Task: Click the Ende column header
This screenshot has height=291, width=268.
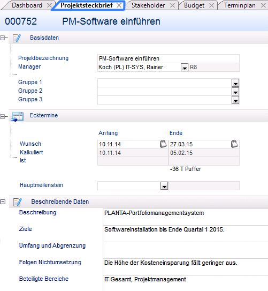Action: pyautogui.click(x=176, y=133)
